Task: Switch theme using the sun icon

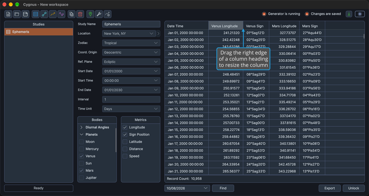Action: pos(360,14)
